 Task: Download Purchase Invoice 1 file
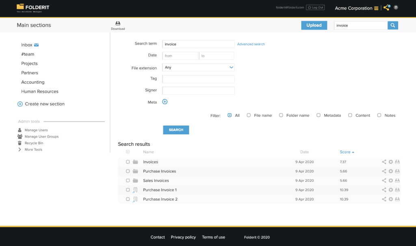[x=397, y=190]
